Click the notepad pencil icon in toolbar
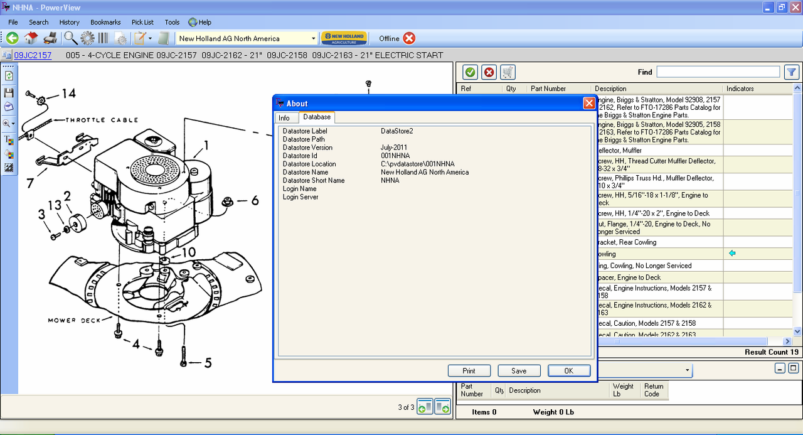 [x=140, y=38]
